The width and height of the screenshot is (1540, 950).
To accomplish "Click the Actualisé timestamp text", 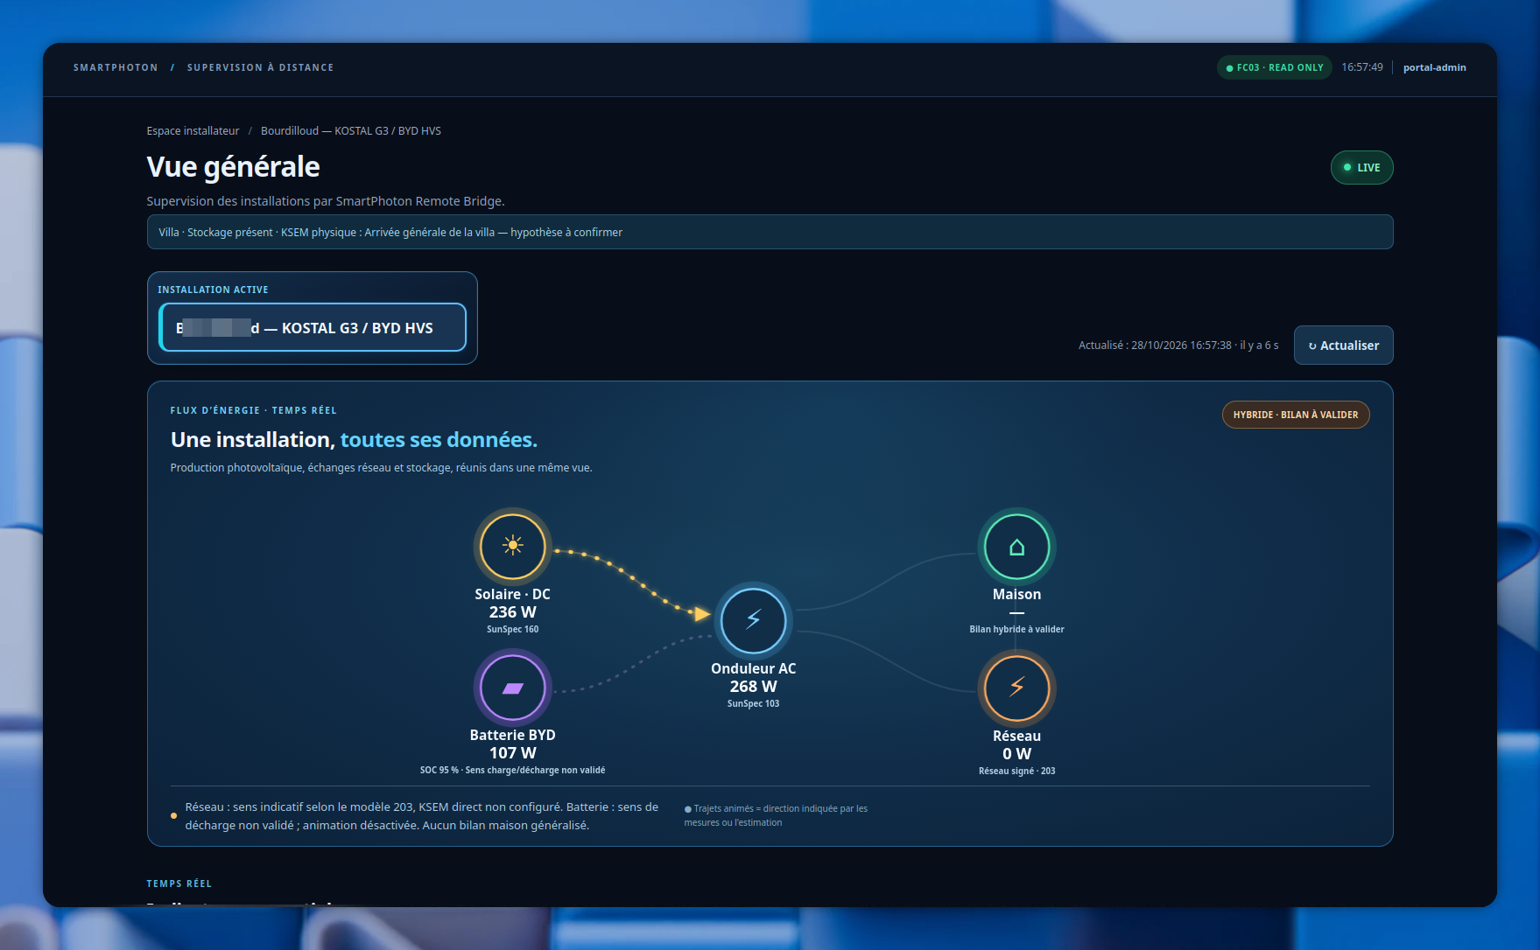I will pyautogui.click(x=1178, y=346).
